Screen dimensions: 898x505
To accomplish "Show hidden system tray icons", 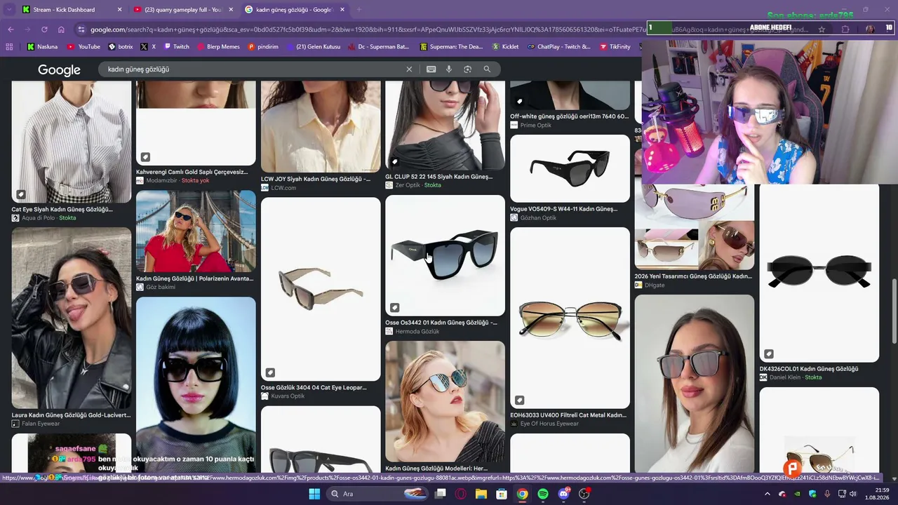I will click(x=767, y=494).
